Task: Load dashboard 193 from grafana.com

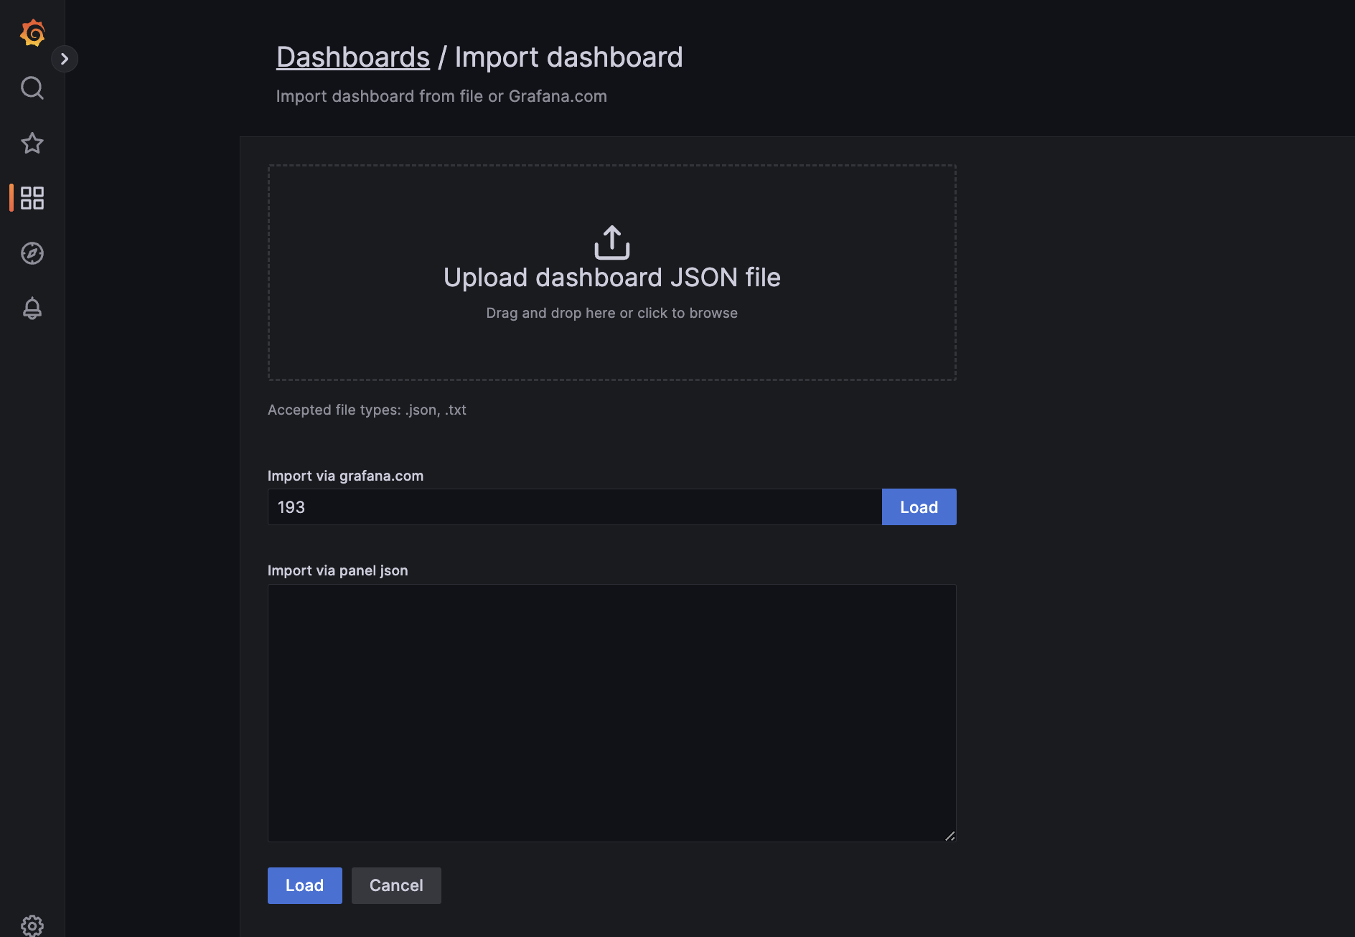Action: pos(919,507)
